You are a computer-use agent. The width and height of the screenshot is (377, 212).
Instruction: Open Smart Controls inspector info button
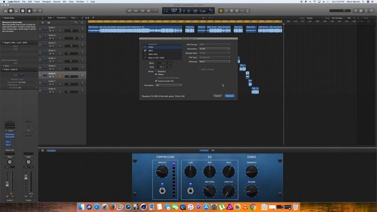42,151
